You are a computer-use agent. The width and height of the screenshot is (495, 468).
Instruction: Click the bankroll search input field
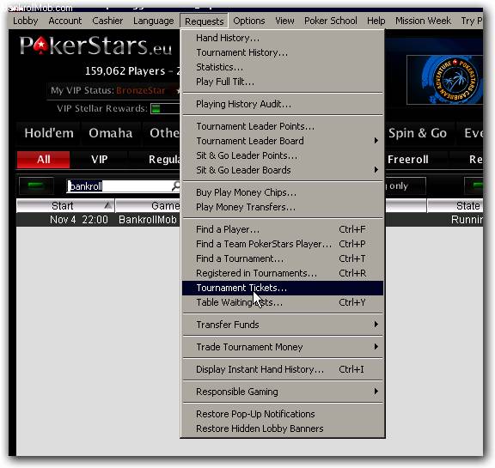tap(120, 186)
